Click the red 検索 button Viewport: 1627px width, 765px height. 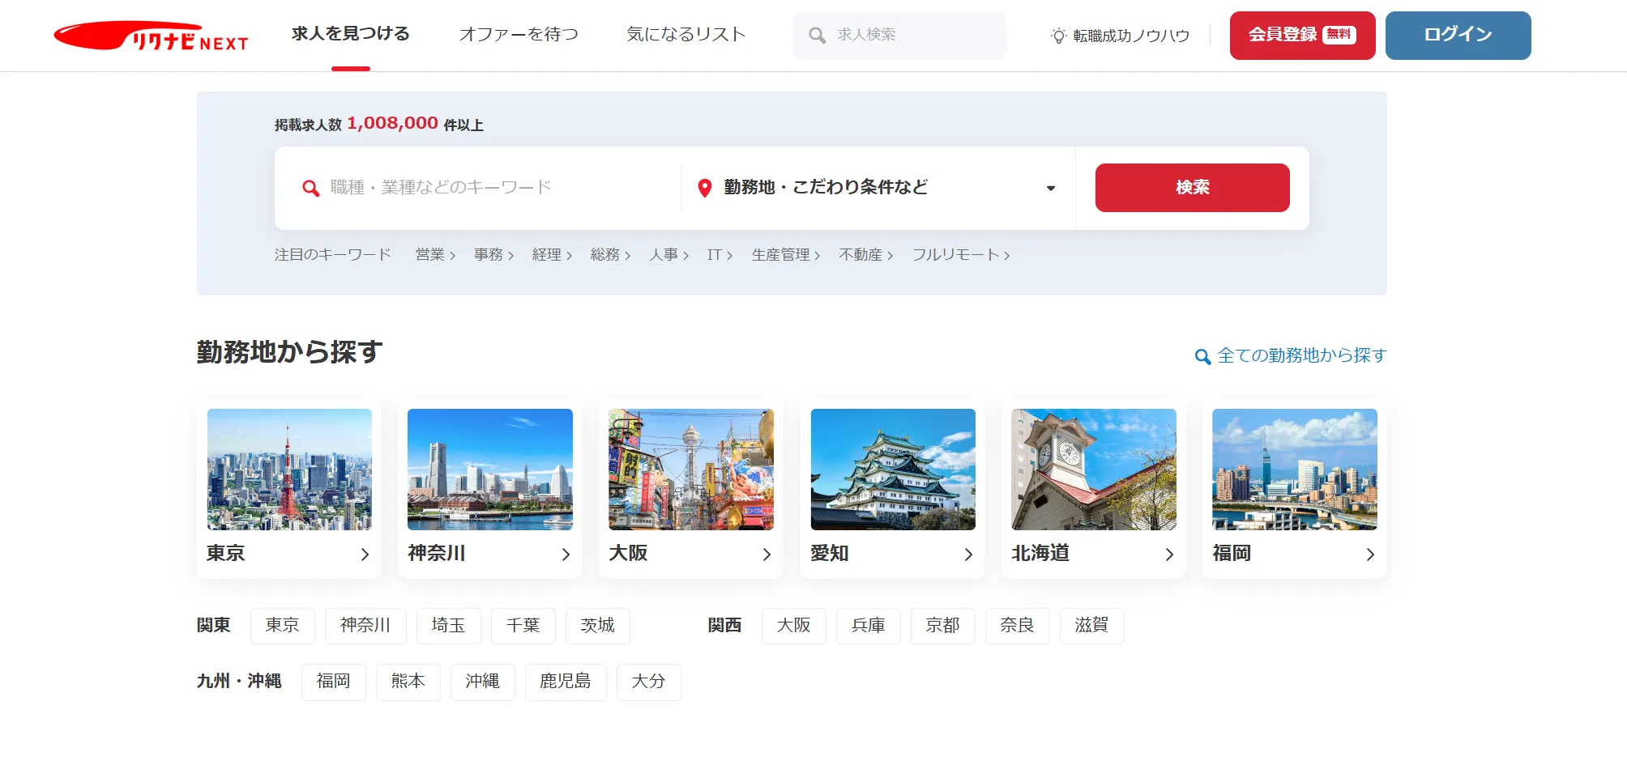(1192, 188)
